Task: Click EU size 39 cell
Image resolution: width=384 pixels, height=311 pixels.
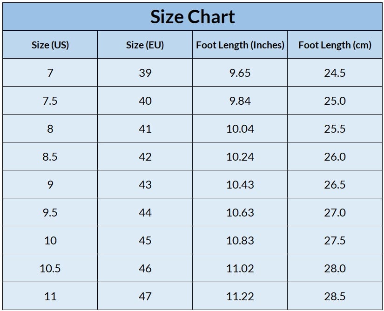Action: point(145,73)
